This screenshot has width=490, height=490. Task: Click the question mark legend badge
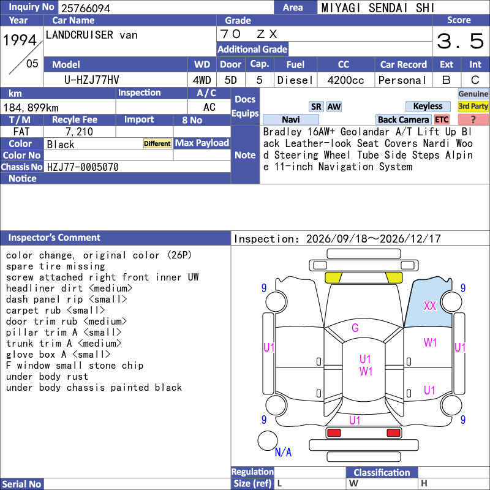(473, 119)
